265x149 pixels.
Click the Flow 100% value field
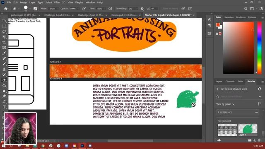pos(99,9)
